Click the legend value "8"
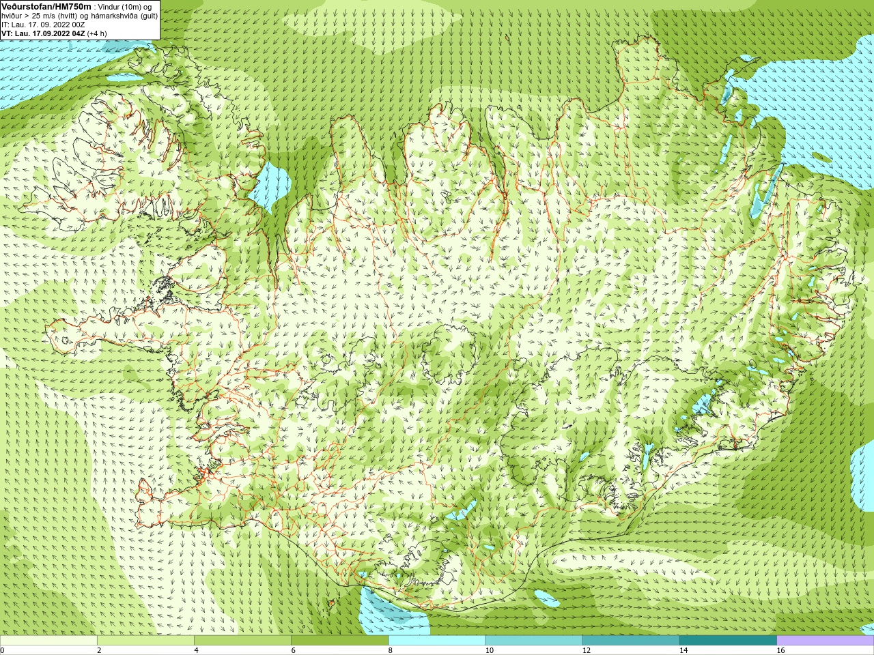This screenshot has height=655, width=874. [391, 650]
